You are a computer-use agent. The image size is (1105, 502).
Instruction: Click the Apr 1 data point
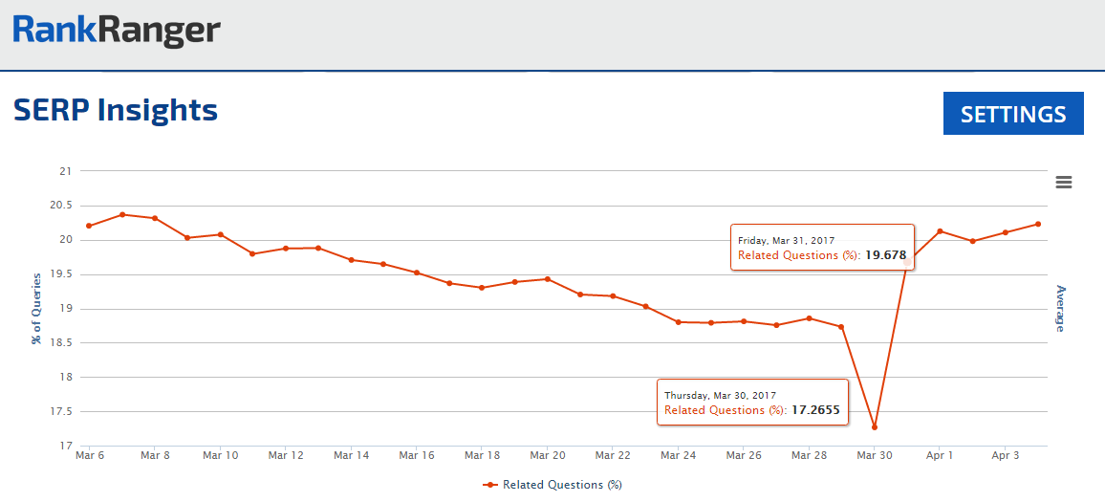(940, 230)
